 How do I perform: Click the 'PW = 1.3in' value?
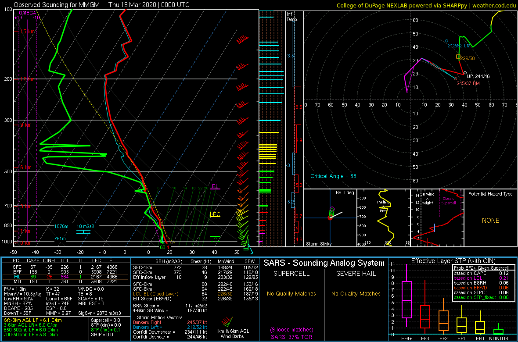(x=15, y=289)
